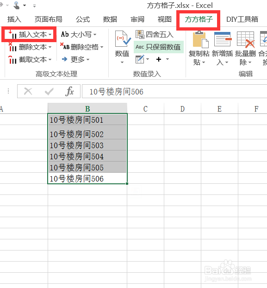
Task: Click 只保留数值 keep values only
Action: pyautogui.click(x=159, y=47)
